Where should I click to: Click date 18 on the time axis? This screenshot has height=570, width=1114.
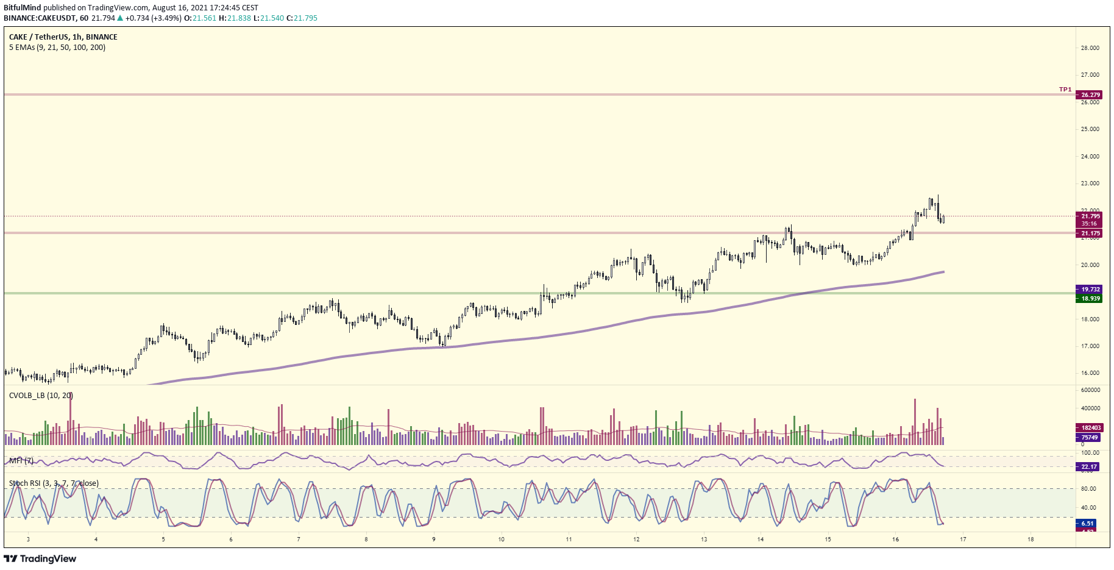click(x=1031, y=540)
